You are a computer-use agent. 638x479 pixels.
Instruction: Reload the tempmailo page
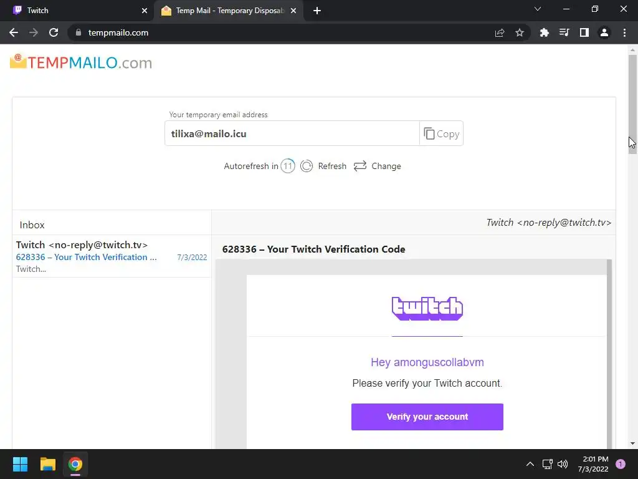tap(54, 32)
